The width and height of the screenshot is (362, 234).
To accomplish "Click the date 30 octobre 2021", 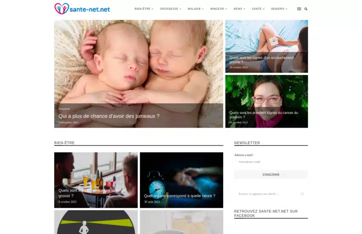I will pyautogui.click(x=238, y=67).
